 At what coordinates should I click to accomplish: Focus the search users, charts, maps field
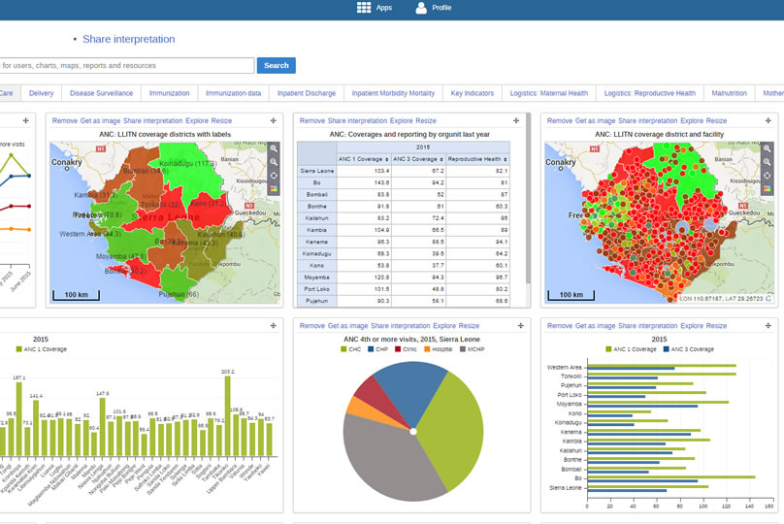point(126,66)
